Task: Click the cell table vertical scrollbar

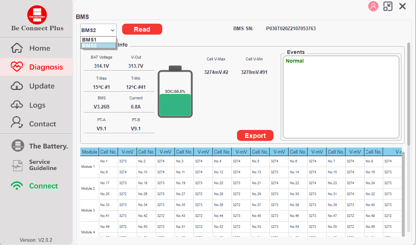Action: 404,195
